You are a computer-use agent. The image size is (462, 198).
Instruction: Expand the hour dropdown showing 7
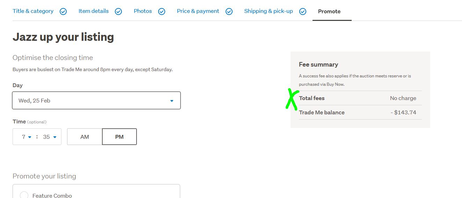click(27, 137)
